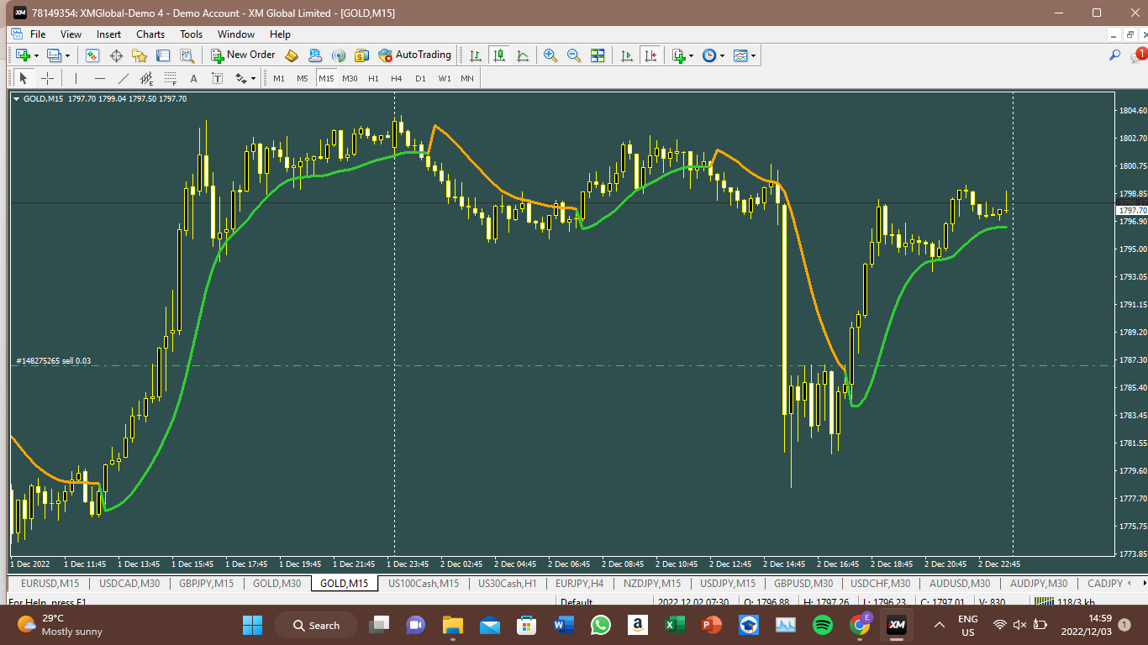Open the Periodicity clock dropdown

[x=722, y=55]
